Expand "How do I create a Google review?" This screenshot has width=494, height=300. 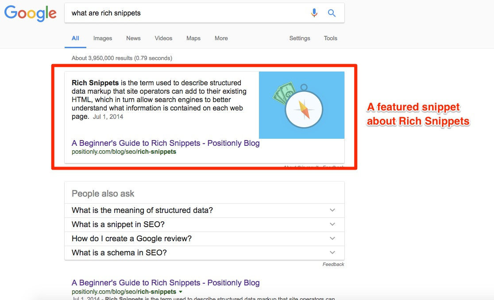pyautogui.click(x=204, y=239)
